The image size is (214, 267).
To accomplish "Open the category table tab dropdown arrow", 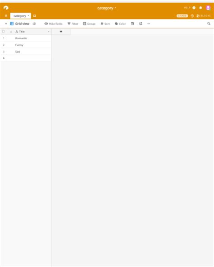I will tap(28, 16).
